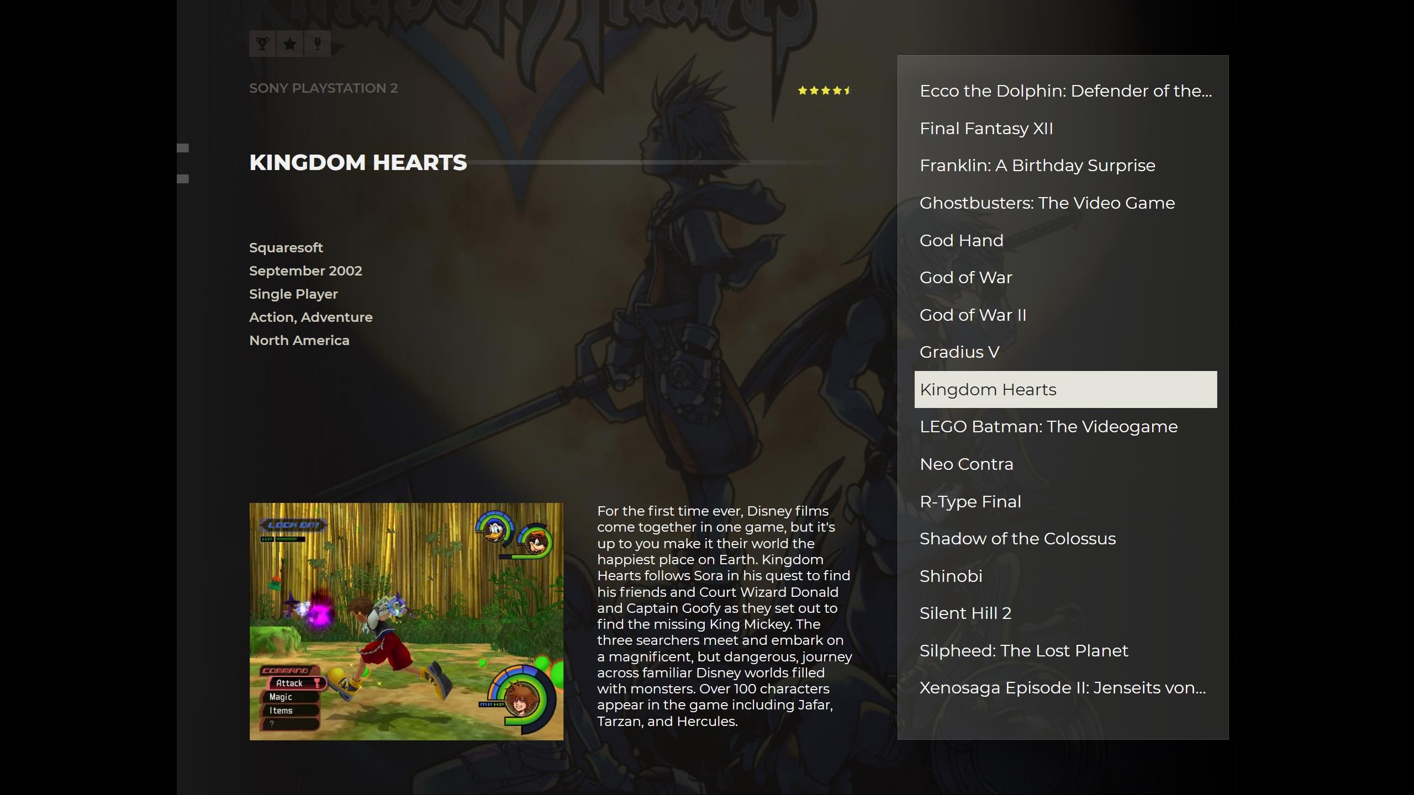This screenshot has width=1414, height=795.
Task: Select Silent Hill 2 entry
Action: [1065, 613]
